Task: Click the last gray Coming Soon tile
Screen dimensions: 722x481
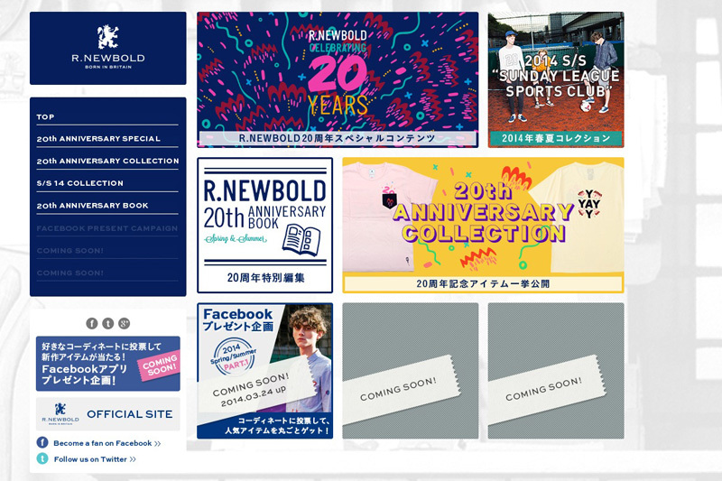Action: click(x=556, y=371)
